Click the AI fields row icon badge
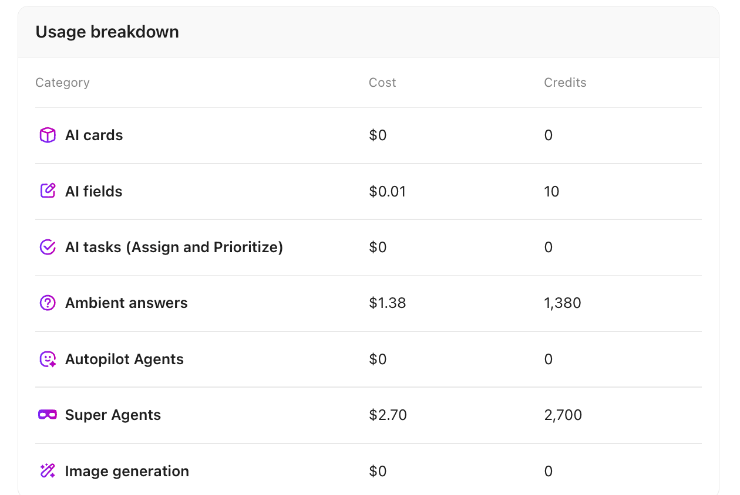The width and height of the screenshot is (740, 495). pos(47,191)
